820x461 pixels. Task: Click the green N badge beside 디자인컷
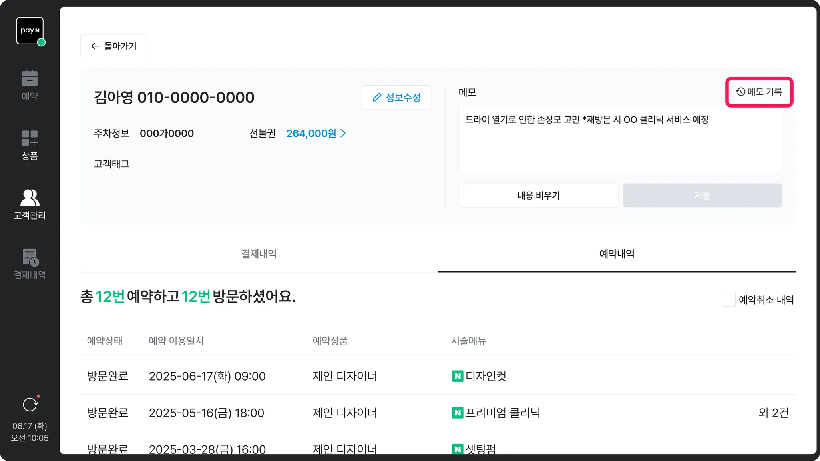click(x=457, y=376)
